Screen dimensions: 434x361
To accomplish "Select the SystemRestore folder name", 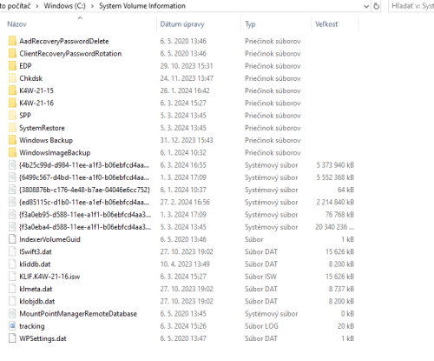I will click(42, 128).
